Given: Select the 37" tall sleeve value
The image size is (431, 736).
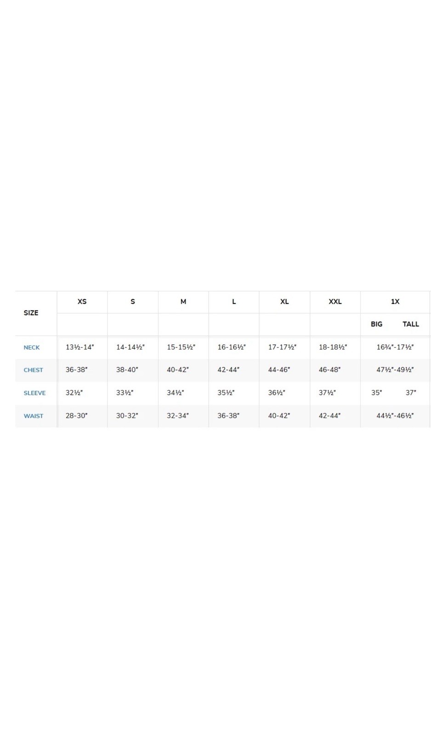Looking at the screenshot, I should coord(411,393).
